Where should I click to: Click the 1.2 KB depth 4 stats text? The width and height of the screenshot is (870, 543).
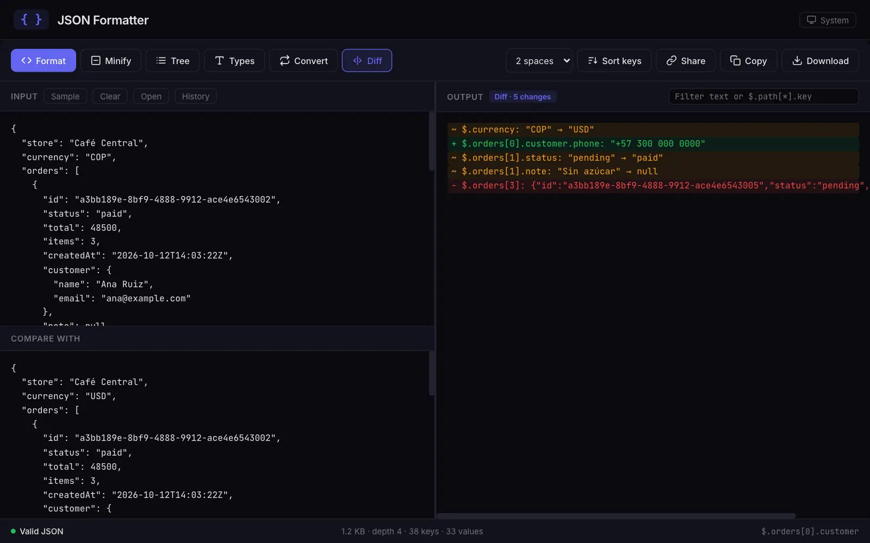click(412, 531)
